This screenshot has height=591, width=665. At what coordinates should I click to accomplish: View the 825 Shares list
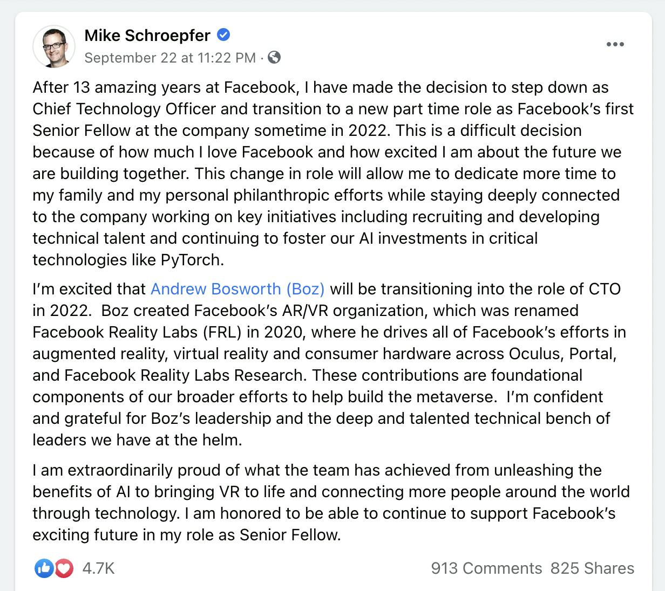592,568
